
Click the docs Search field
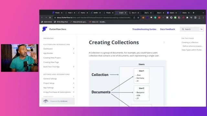(192, 29)
